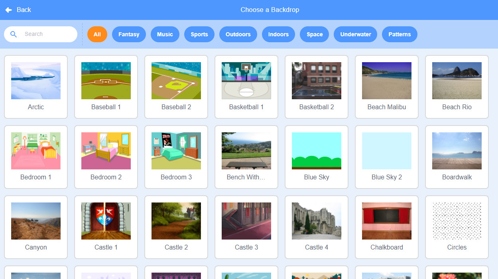Click the "Bedroom 1" label text

click(x=36, y=177)
